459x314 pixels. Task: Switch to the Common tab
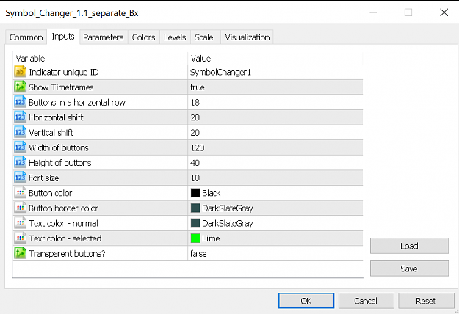tap(26, 37)
